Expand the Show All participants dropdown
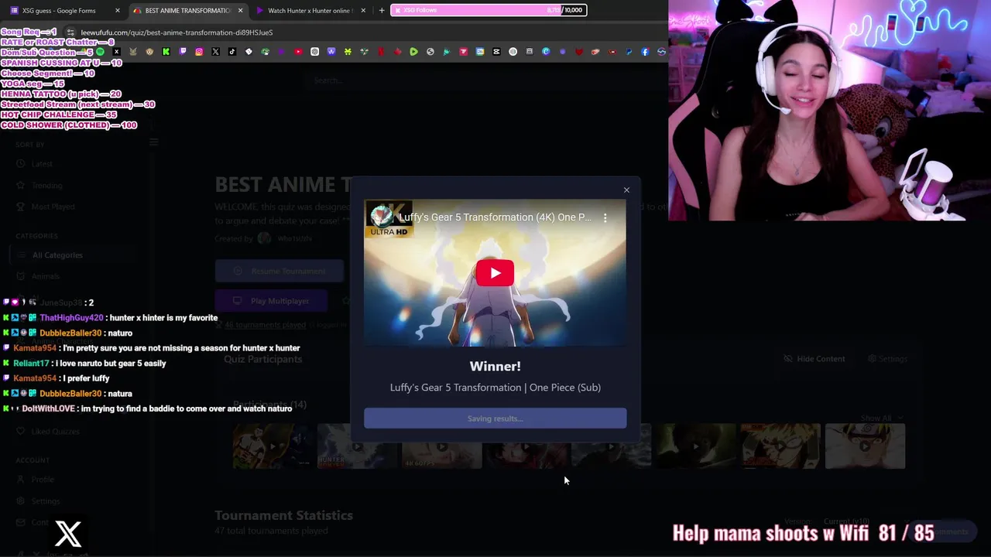 click(x=880, y=419)
